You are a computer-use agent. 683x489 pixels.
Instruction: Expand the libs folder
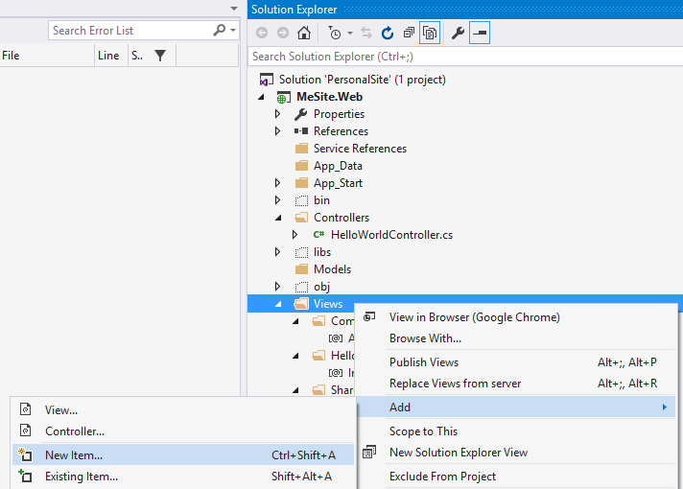click(278, 252)
